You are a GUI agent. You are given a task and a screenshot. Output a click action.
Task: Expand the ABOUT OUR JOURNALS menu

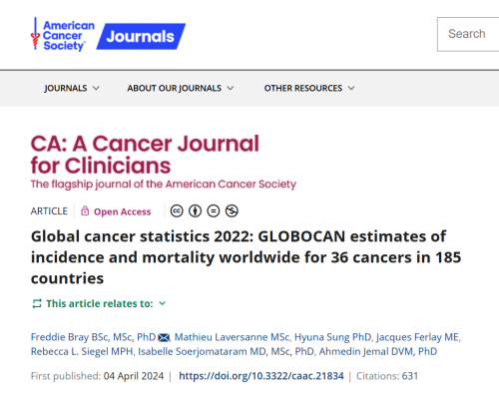click(181, 88)
